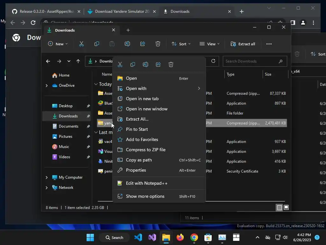Select Add to Favorites
This screenshot has width=326, height=245.
click(159, 140)
